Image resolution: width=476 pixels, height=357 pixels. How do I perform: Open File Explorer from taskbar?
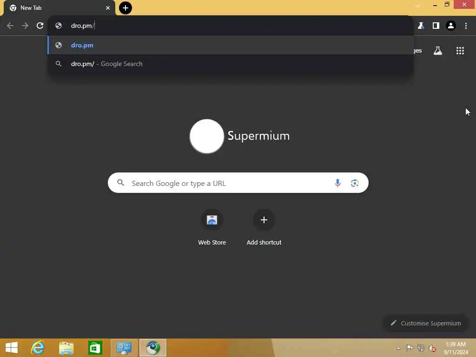tap(66, 348)
